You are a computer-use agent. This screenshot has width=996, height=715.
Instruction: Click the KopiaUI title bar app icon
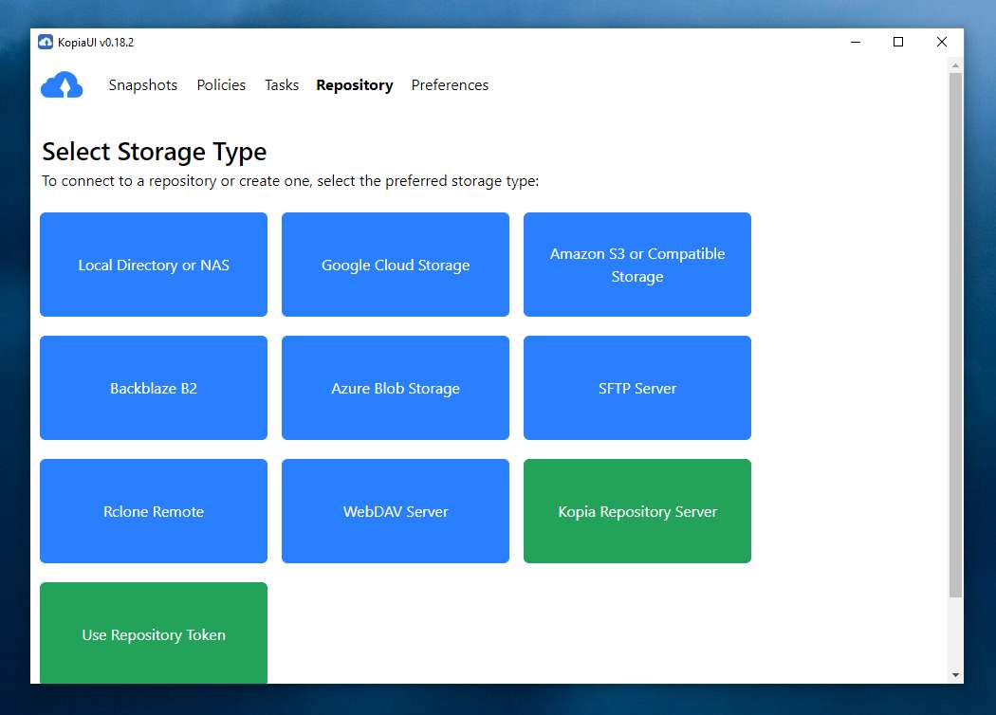46,42
